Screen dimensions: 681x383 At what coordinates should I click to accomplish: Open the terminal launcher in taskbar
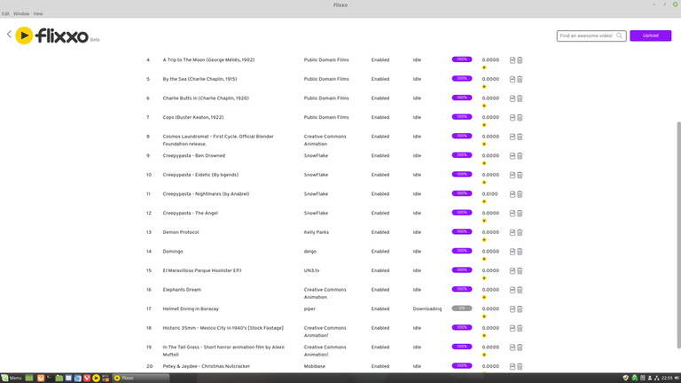click(x=50, y=378)
